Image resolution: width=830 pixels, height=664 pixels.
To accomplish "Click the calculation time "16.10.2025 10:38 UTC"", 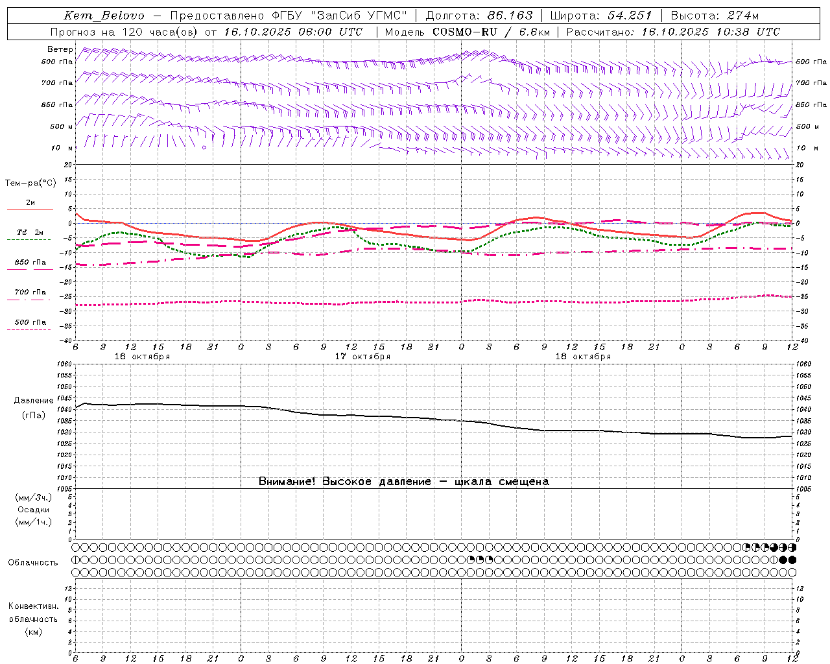I will tap(711, 32).
